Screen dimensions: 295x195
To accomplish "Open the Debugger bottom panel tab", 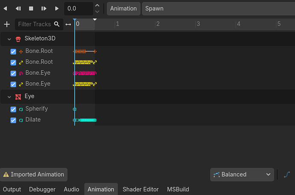I will (x=42, y=189).
